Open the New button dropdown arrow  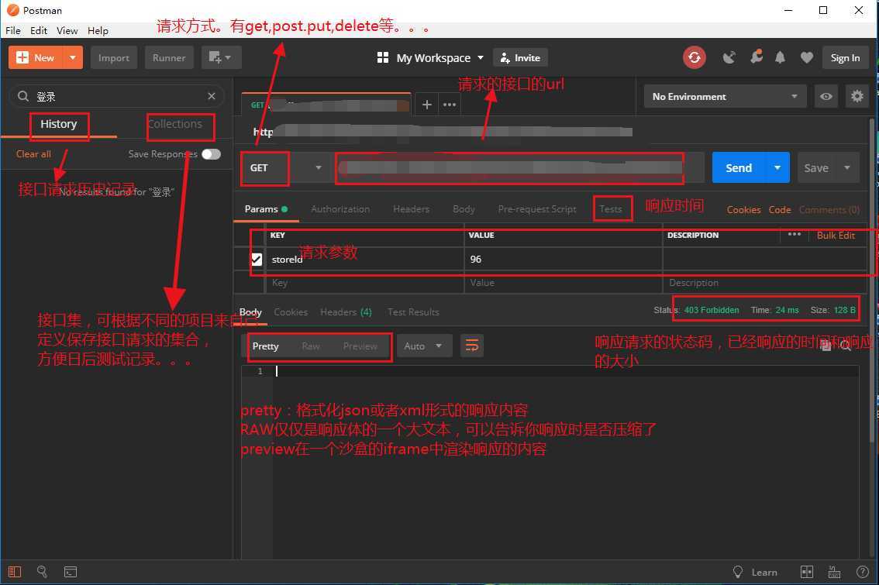point(72,57)
